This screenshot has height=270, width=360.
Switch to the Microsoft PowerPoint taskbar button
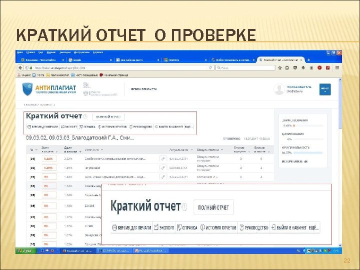tap(151, 250)
